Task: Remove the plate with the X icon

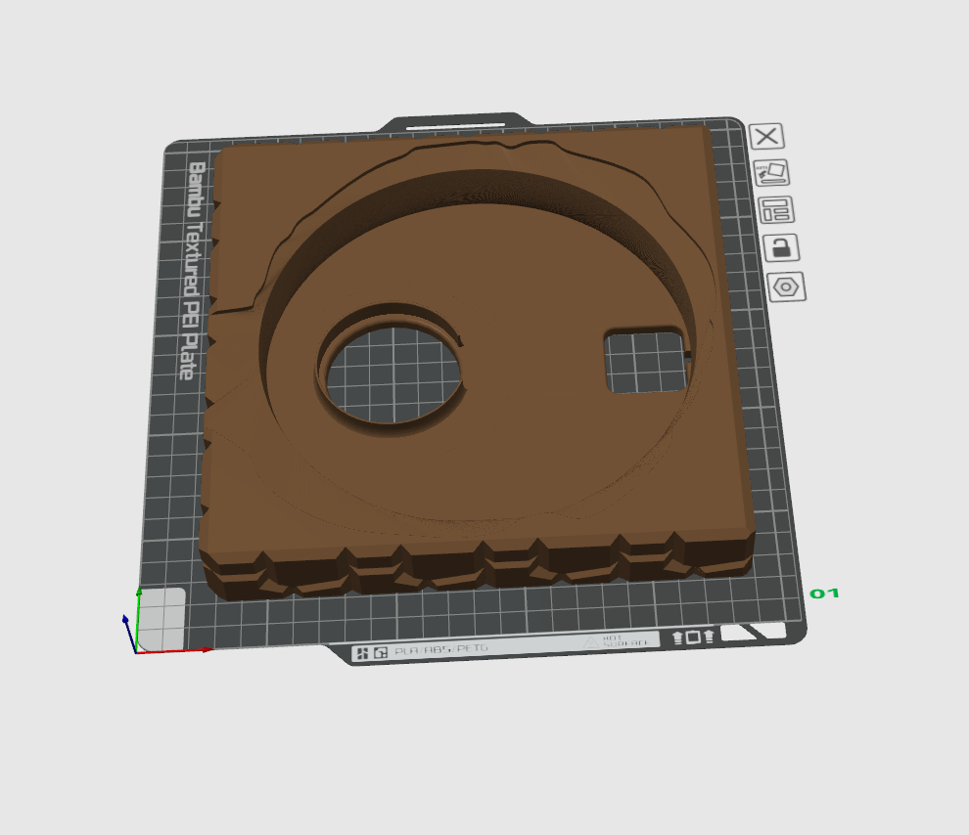Action: (767, 136)
